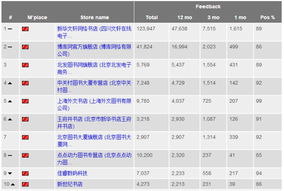Select the 1 mo value 1,615
284x191 pixels.
click(236, 29)
